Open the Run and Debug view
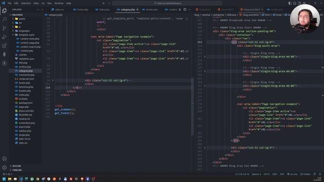The image size is (324, 182). point(4,37)
